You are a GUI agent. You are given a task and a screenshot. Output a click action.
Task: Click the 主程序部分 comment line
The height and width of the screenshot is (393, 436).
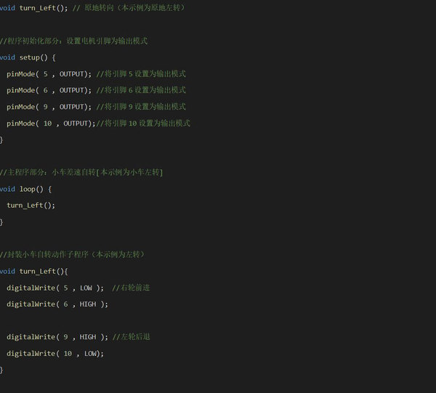(x=81, y=172)
